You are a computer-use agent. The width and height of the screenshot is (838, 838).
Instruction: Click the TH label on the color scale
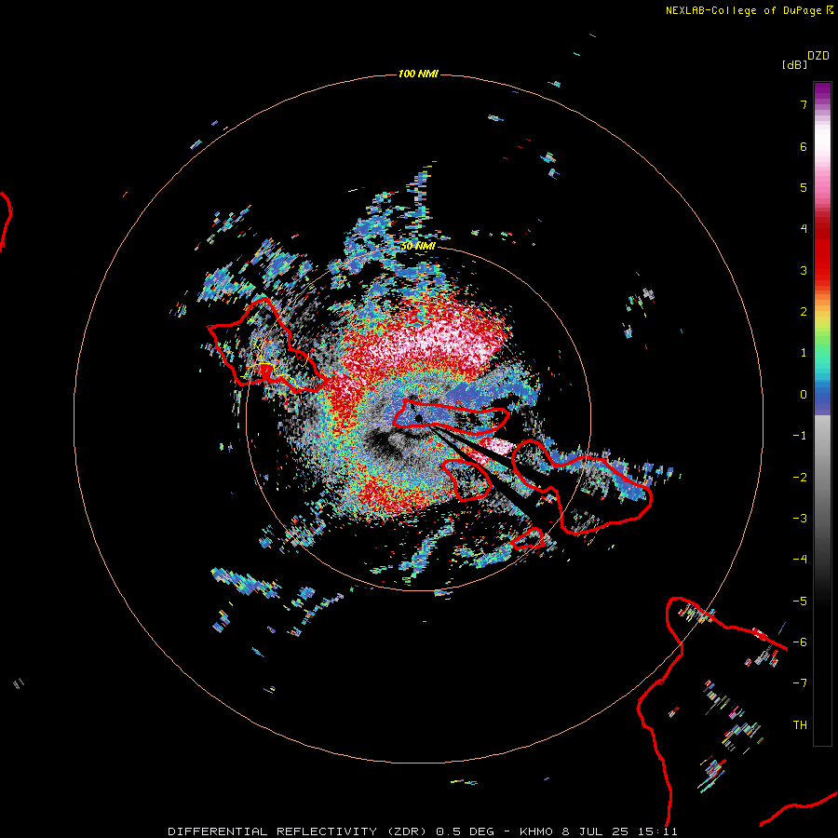[x=800, y=724]
